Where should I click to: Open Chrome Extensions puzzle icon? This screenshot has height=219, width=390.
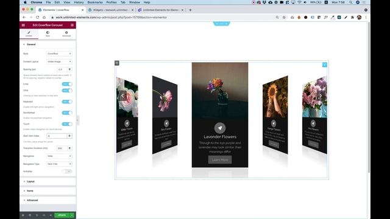click(352, 18)
